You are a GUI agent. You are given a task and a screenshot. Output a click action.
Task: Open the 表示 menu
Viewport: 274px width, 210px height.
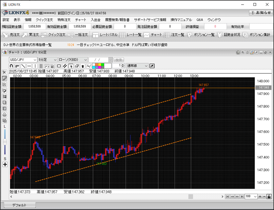tap(17, 20)
